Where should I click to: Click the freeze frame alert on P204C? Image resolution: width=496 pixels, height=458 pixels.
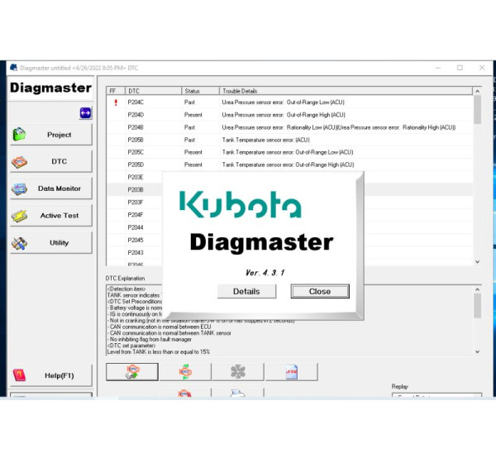(x=115, y=103)
